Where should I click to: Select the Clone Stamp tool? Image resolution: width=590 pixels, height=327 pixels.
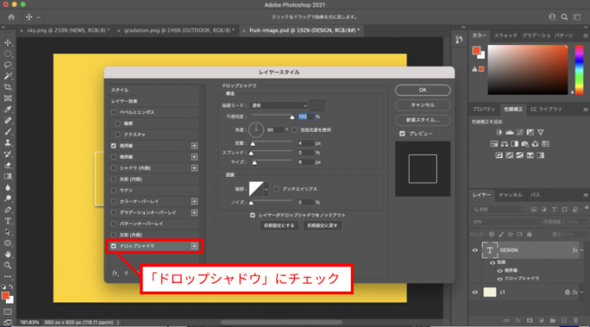[7, 143]
